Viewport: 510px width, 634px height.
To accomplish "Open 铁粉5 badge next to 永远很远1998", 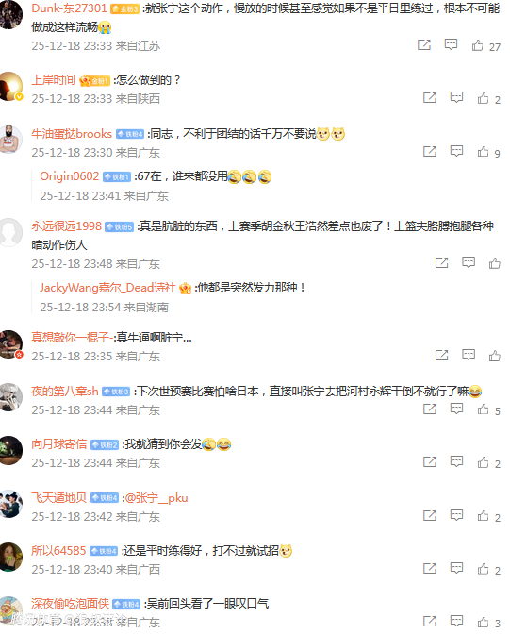I will pos(119,227).
